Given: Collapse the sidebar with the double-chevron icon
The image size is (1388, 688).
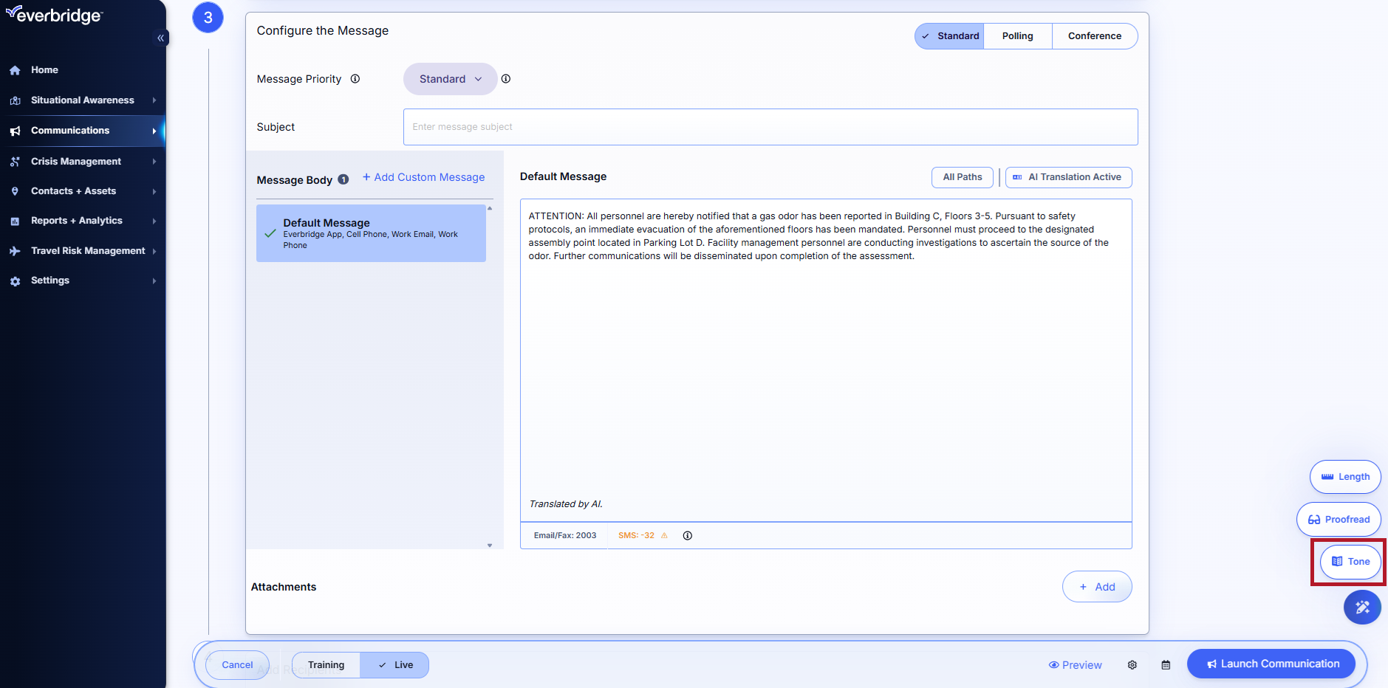Looking at the screenshot, I should point(160,38).
